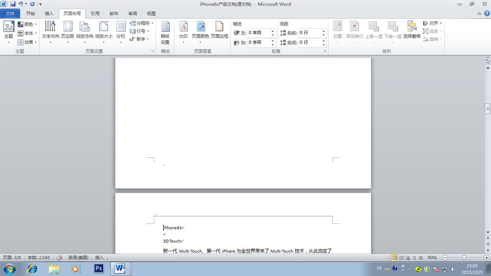The image size is (491, 276).
Task: Select Draft view icon
Action: pos(421,258)
